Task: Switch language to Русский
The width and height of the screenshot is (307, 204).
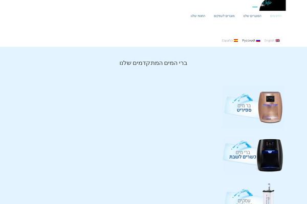Action: [251, 41]
